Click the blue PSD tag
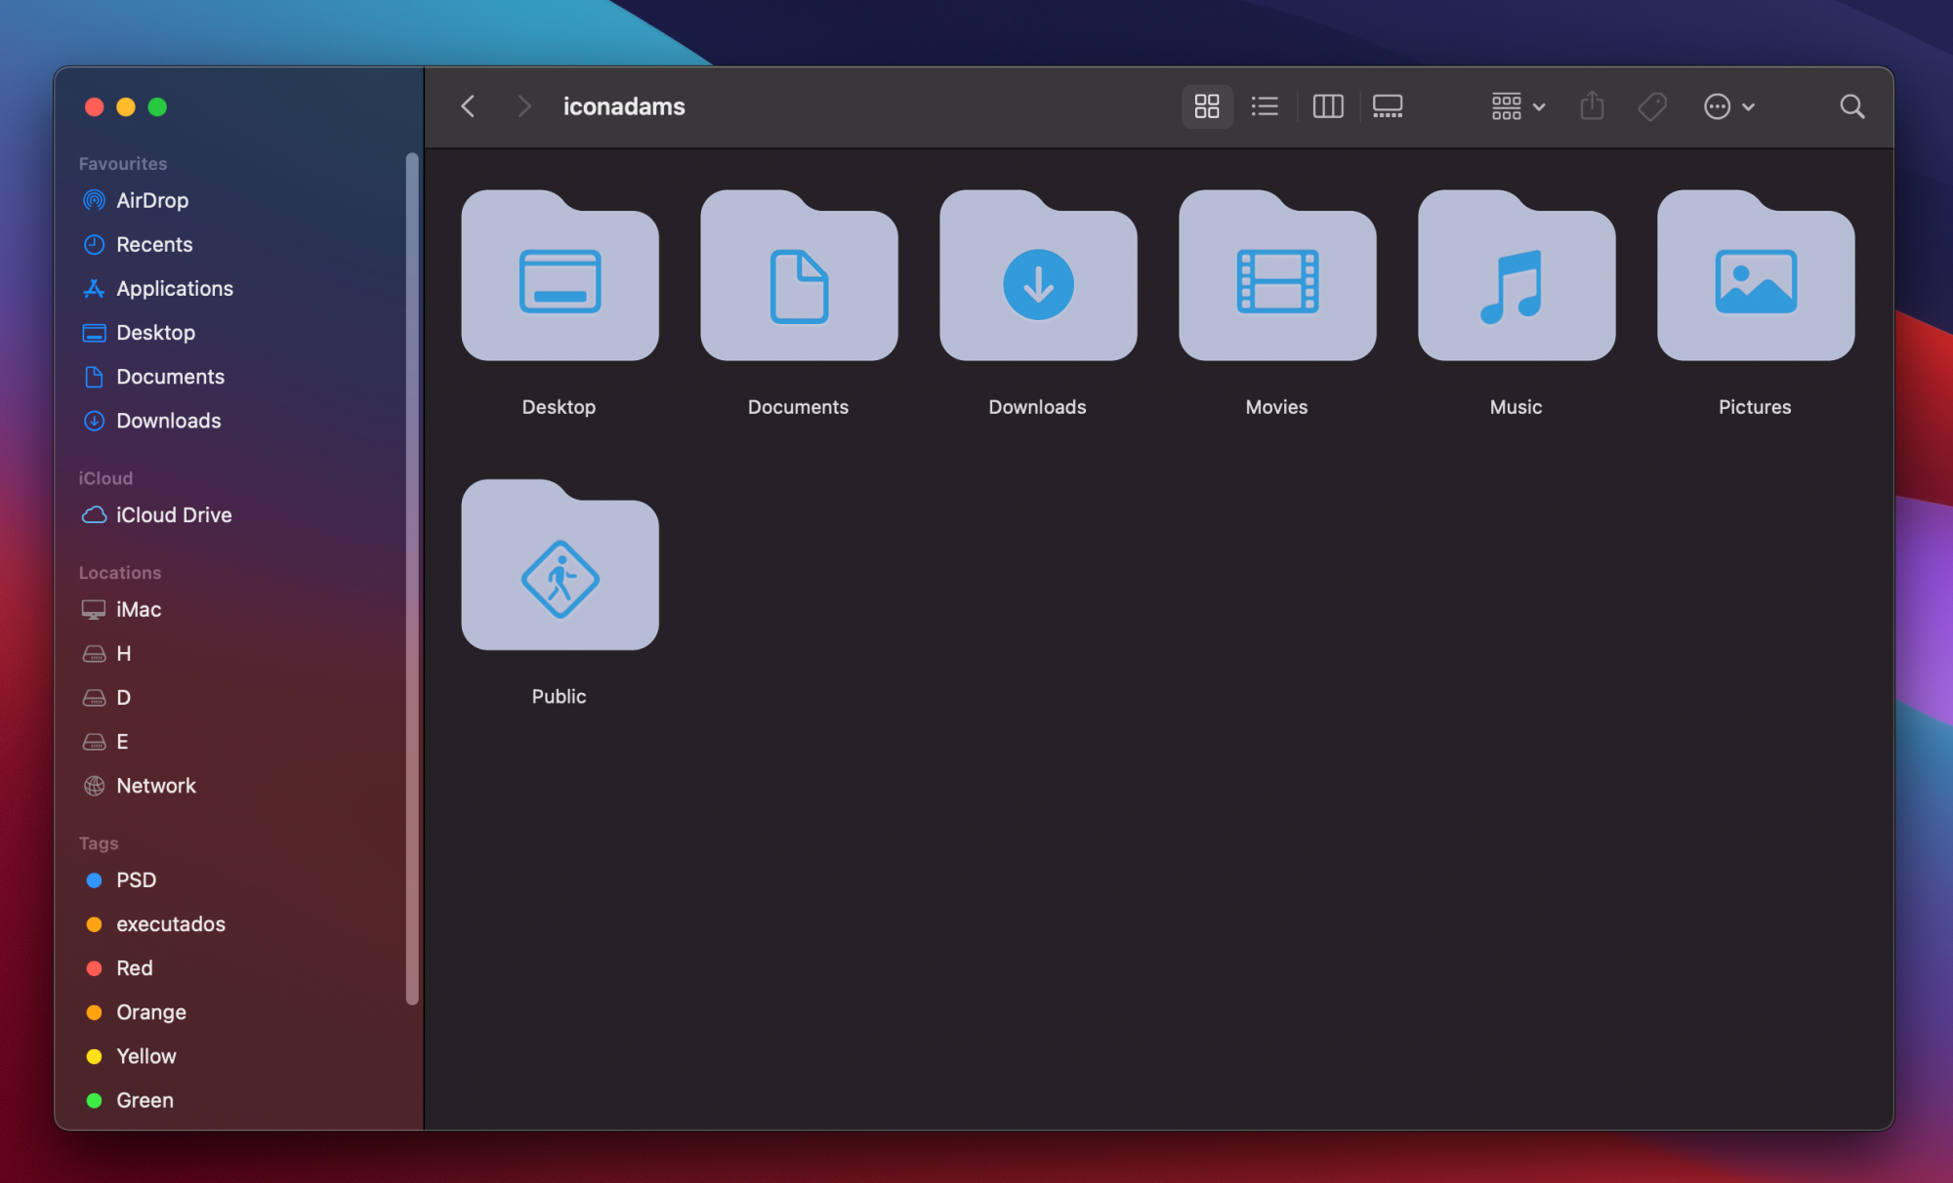The image size is (1953, 1183). [135, 880]
